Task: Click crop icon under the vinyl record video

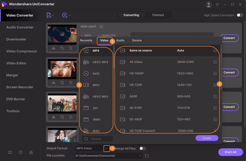Action: [62, 48]
